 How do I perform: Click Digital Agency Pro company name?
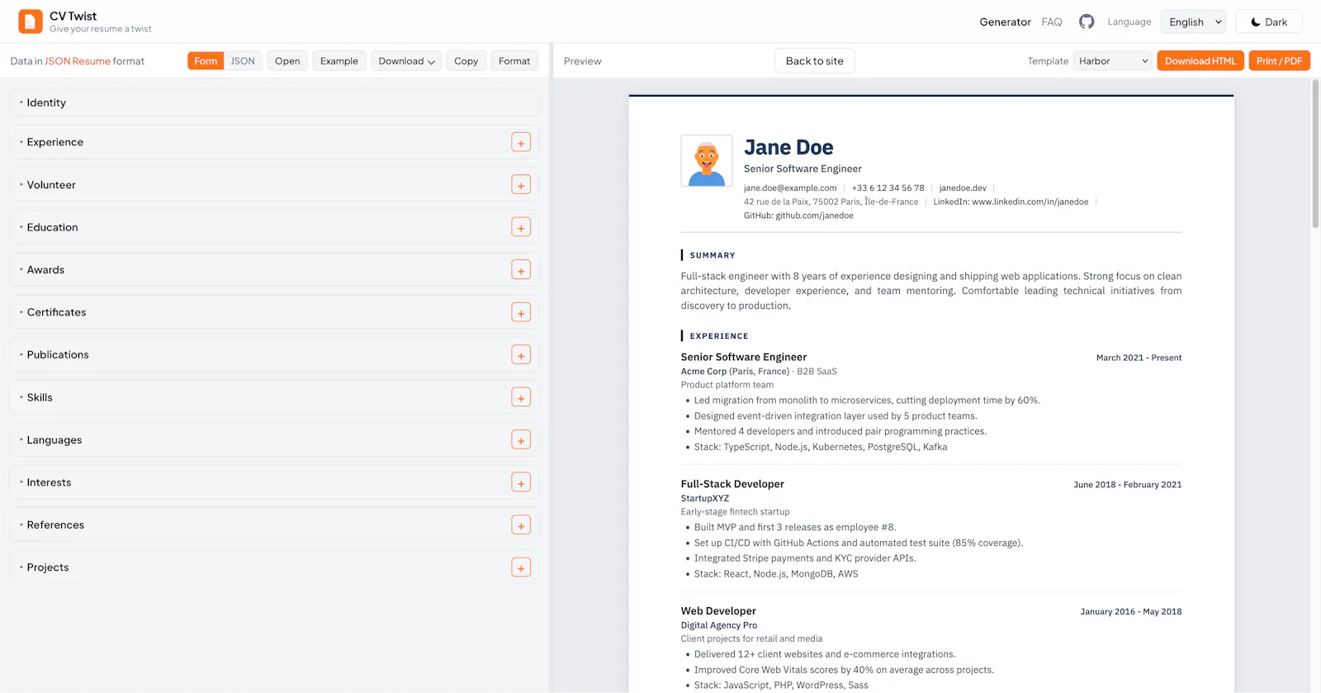coord(718,625)
